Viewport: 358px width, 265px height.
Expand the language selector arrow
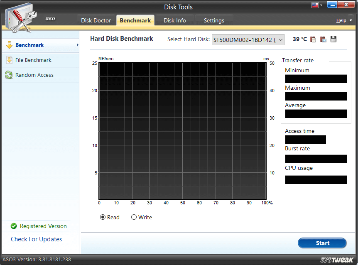pos(321,5)
